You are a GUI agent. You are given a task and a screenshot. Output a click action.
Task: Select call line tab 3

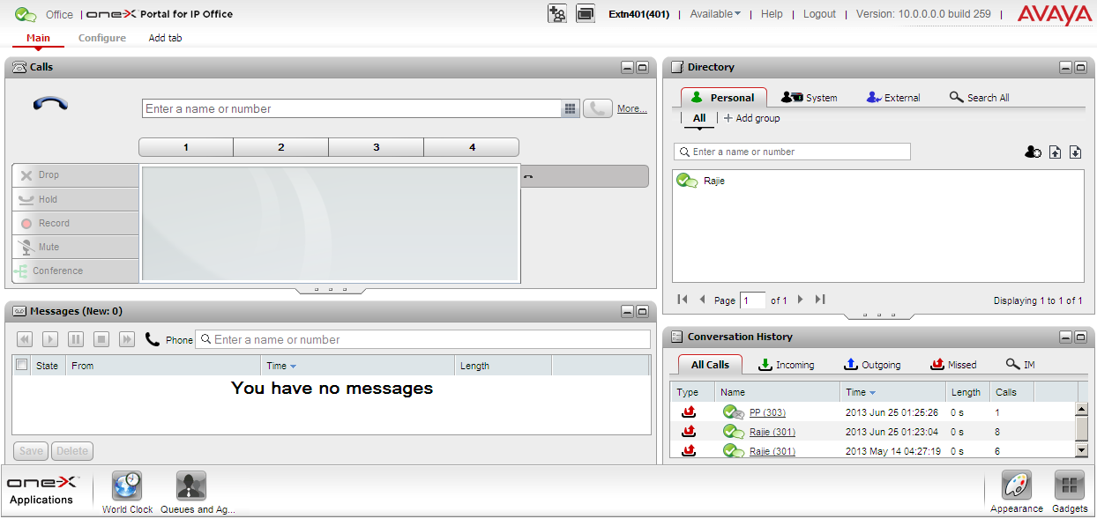point(377,147)
